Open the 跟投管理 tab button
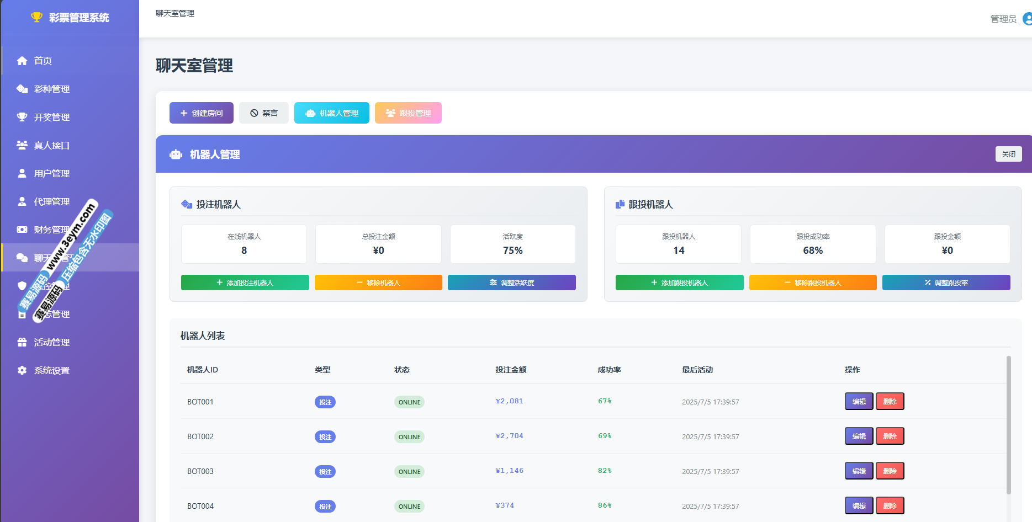 pos(407,113)
